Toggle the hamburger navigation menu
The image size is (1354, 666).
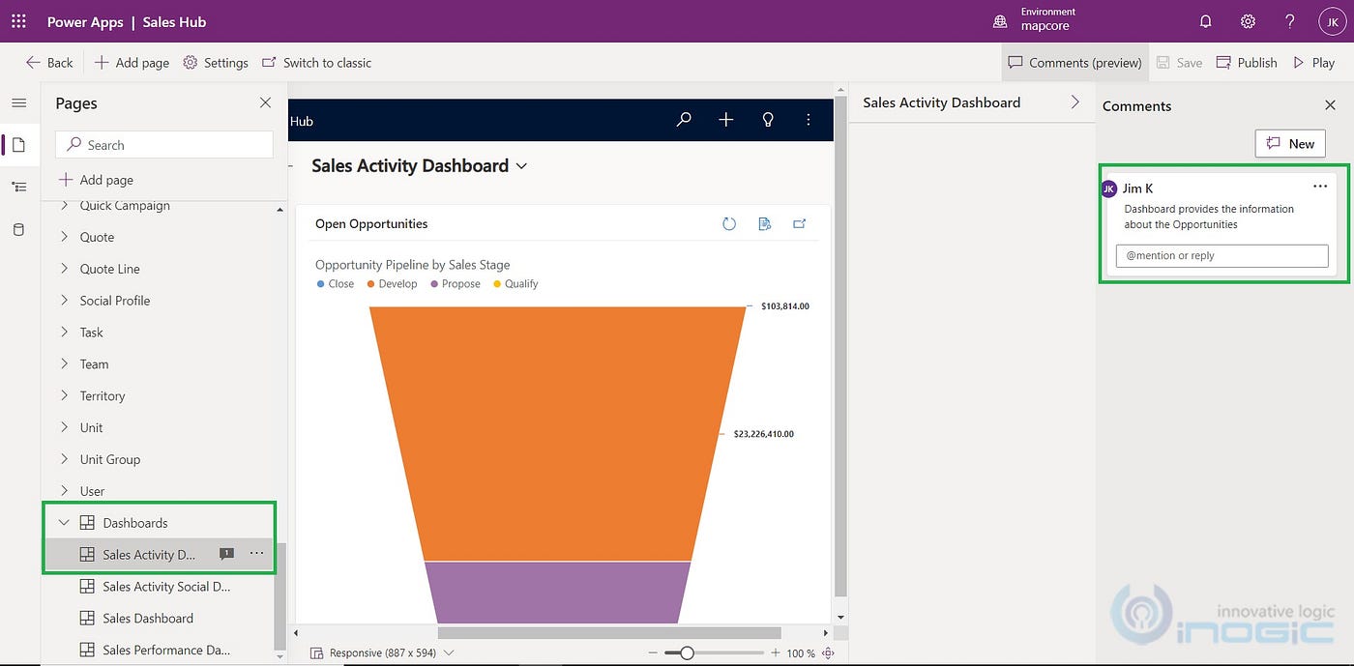[x=19, y=102]
